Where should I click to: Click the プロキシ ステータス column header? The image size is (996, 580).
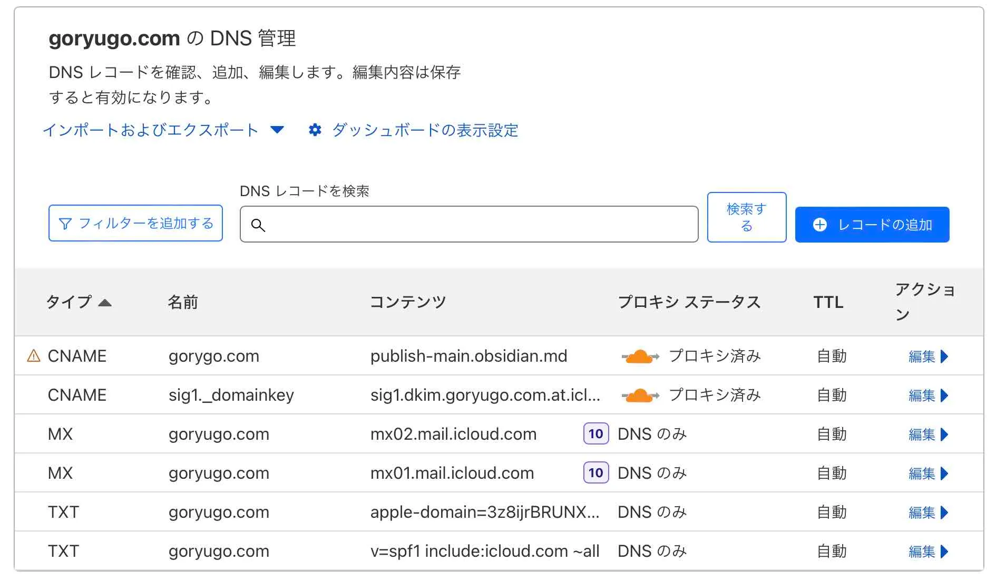coord(689,302)
